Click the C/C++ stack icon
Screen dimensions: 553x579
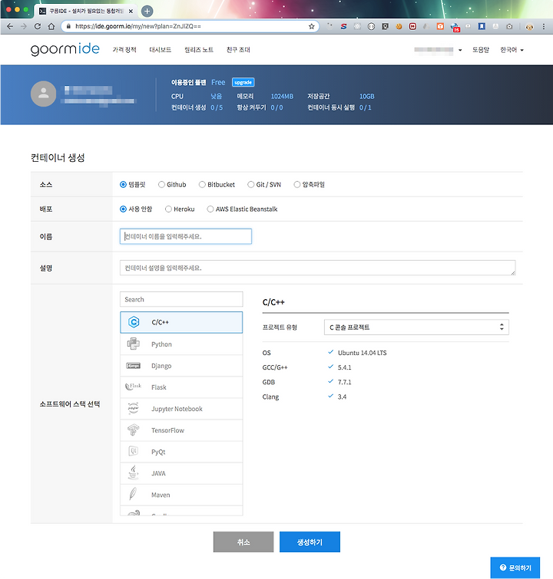tap(134, 322)
